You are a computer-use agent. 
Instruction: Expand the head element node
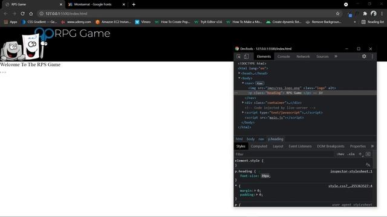pyautogui.click(x=239, y=73)
